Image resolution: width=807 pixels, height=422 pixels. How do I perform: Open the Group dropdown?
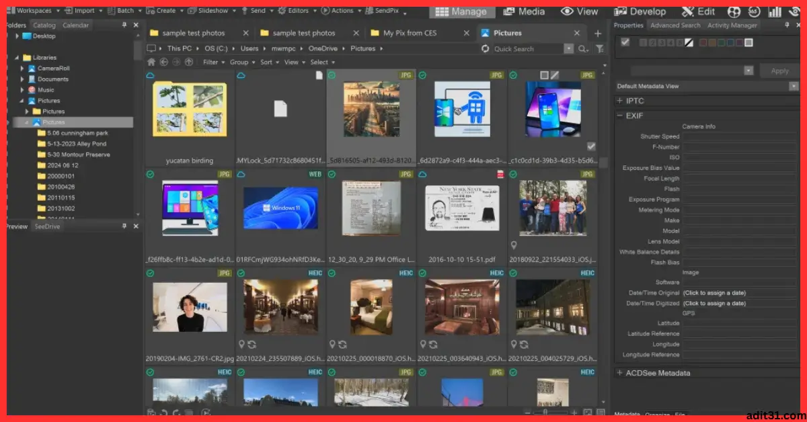[x=242, y=62]
